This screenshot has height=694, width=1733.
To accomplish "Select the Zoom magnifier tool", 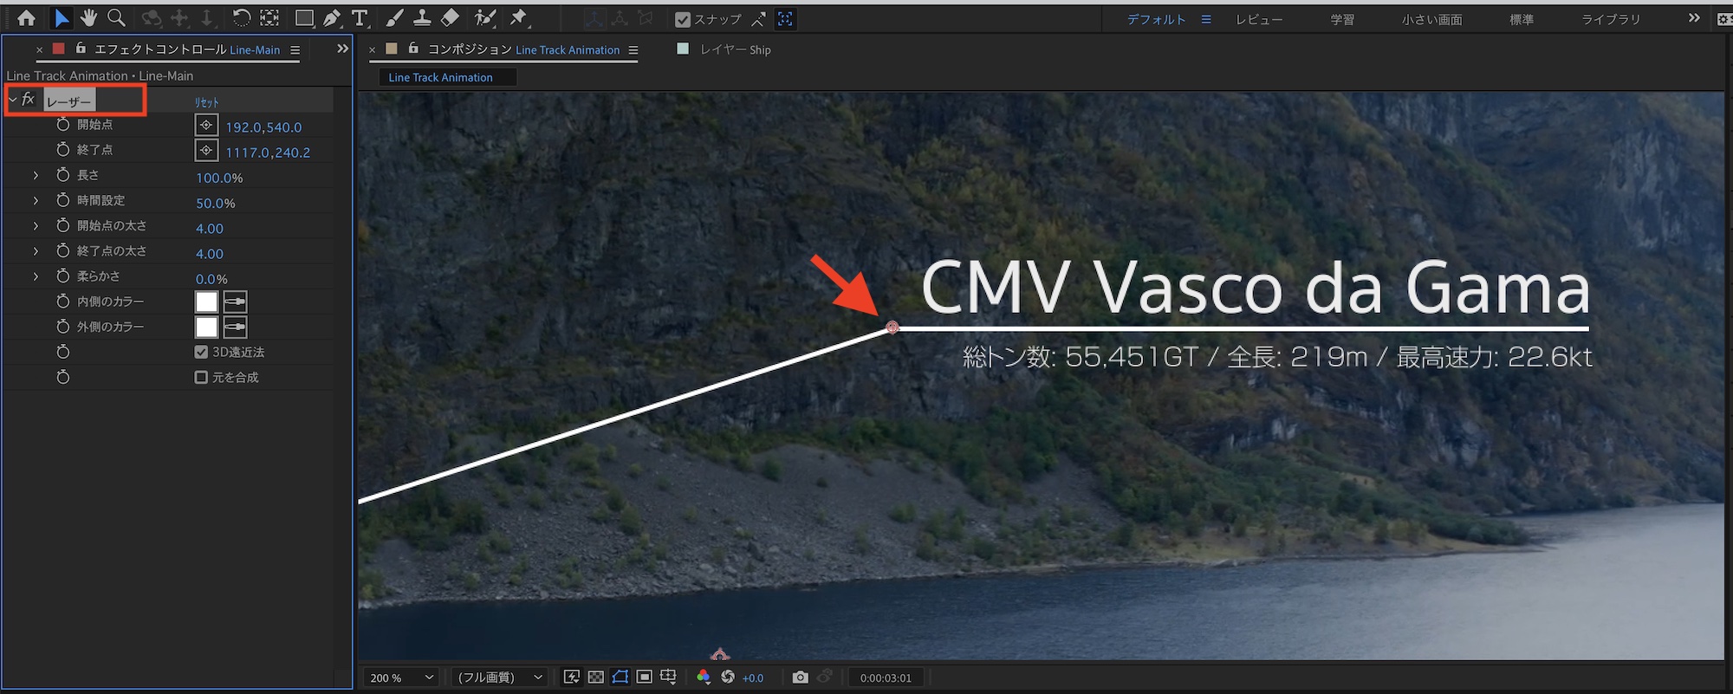I will (x=116, y=18).
